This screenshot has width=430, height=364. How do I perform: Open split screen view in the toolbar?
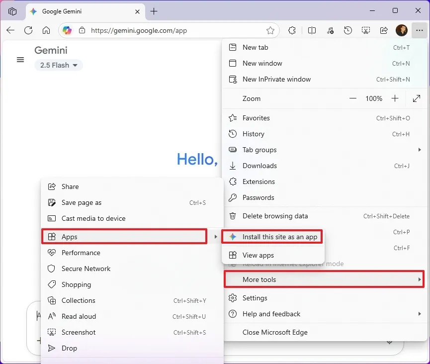click(312, 30)
